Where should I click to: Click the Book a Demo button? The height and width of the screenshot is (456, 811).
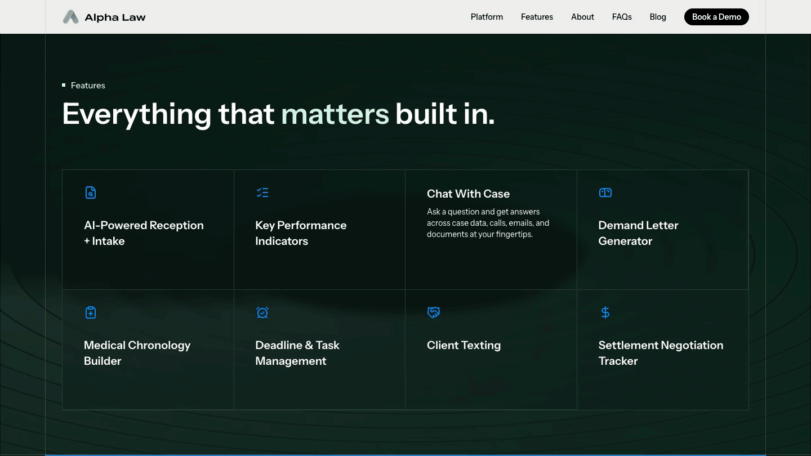coord(716,17)
